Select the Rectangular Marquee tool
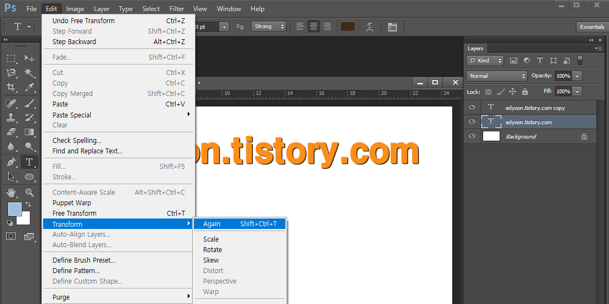 (x=11, y=58)
